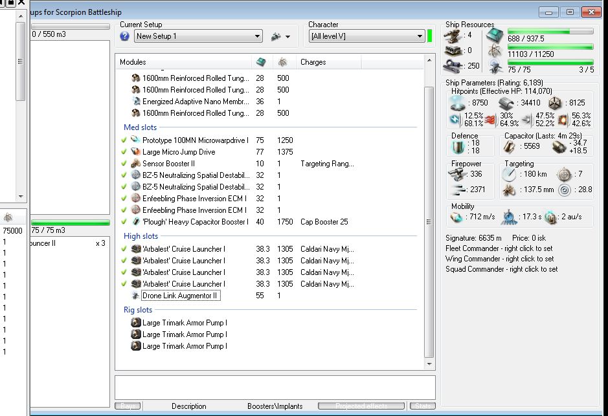608x416 pixels.
Task: Click the explosive resistance icon showing 56.3%
Action: 563,120
